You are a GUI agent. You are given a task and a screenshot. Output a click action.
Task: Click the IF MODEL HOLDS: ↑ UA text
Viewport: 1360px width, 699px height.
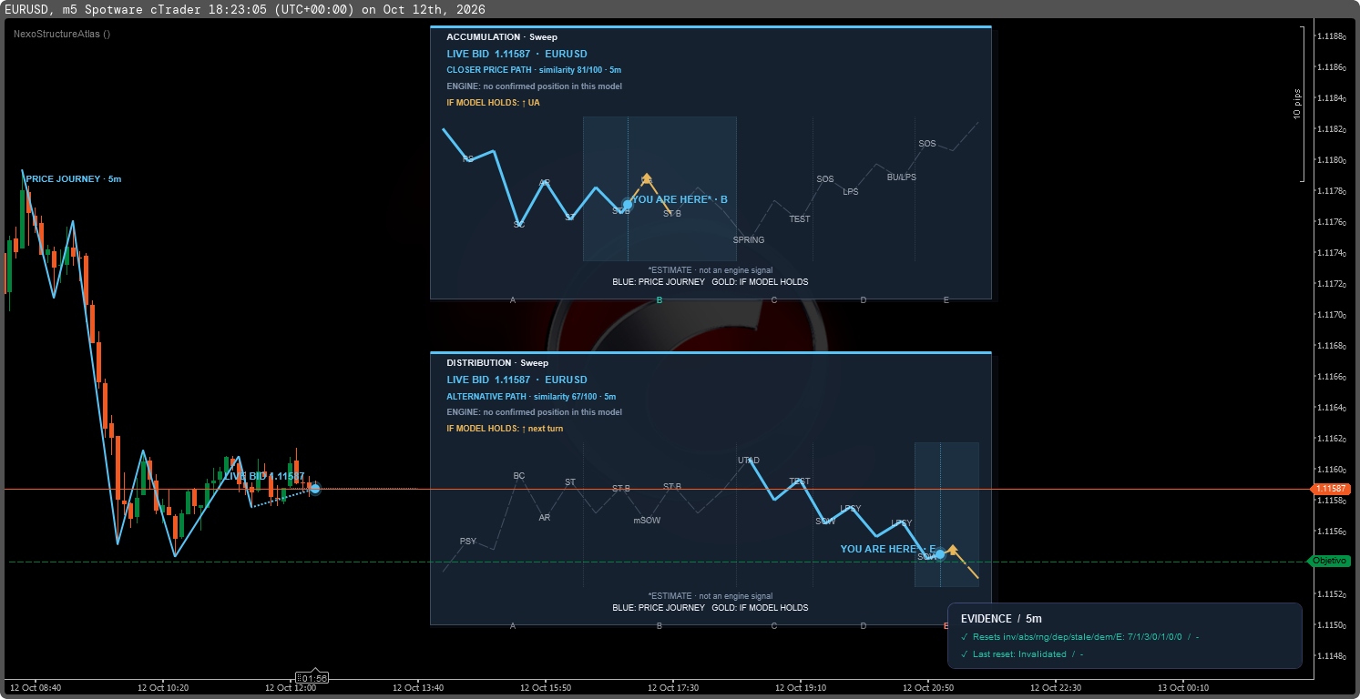tap(493, 103)
